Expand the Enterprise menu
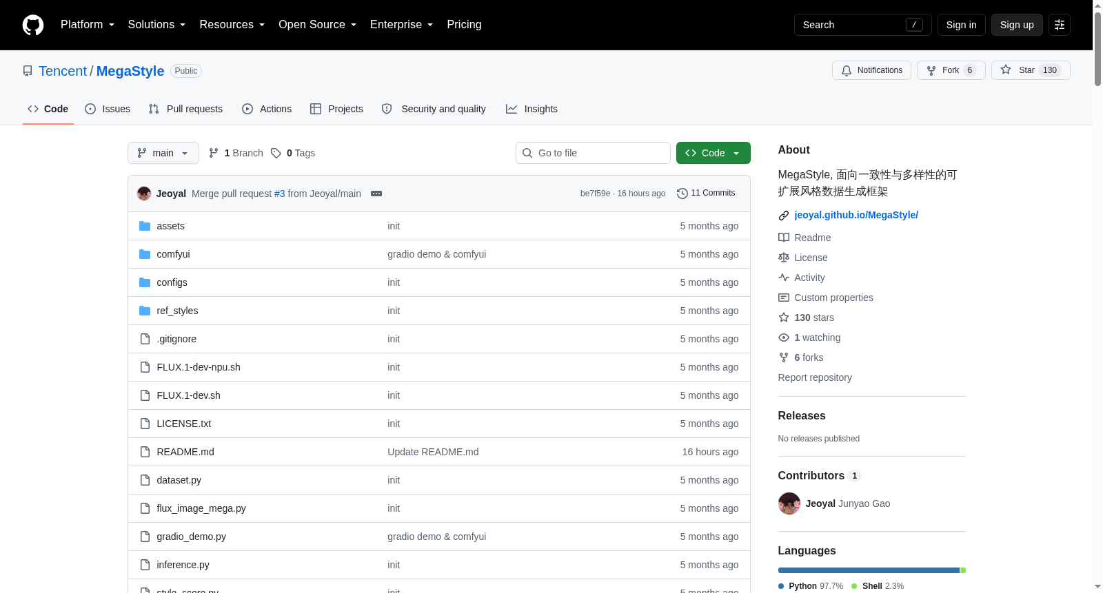Viewport: 1103px width, 593px height. [402, 25]
